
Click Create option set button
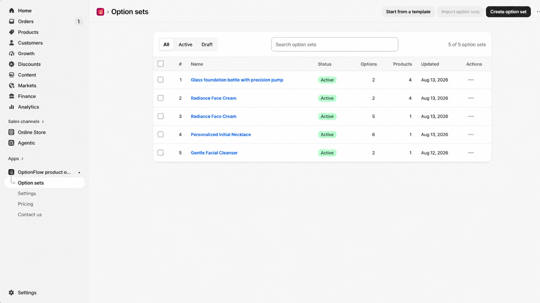(508, 12)
